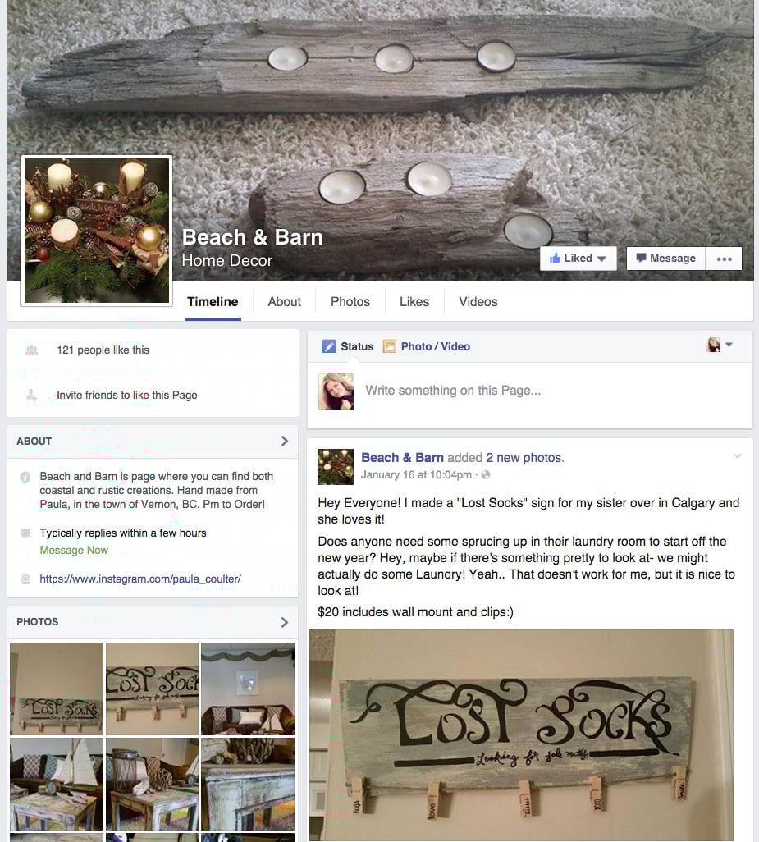
Task: Expand the PHOTOS section arrow
Action: click(285, 622)
